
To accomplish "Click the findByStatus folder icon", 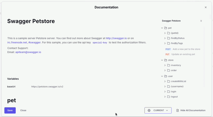I will tap(169, 38).
